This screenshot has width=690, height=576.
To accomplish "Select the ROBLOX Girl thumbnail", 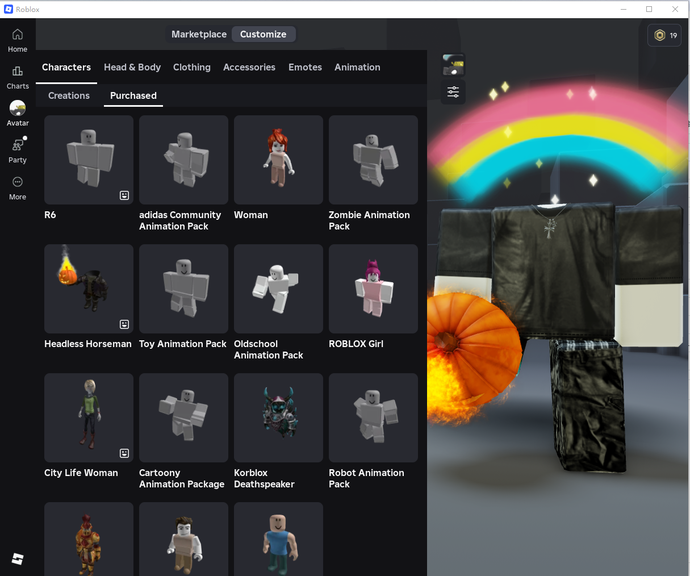I will pyautogui.click(x=373, y=289).
